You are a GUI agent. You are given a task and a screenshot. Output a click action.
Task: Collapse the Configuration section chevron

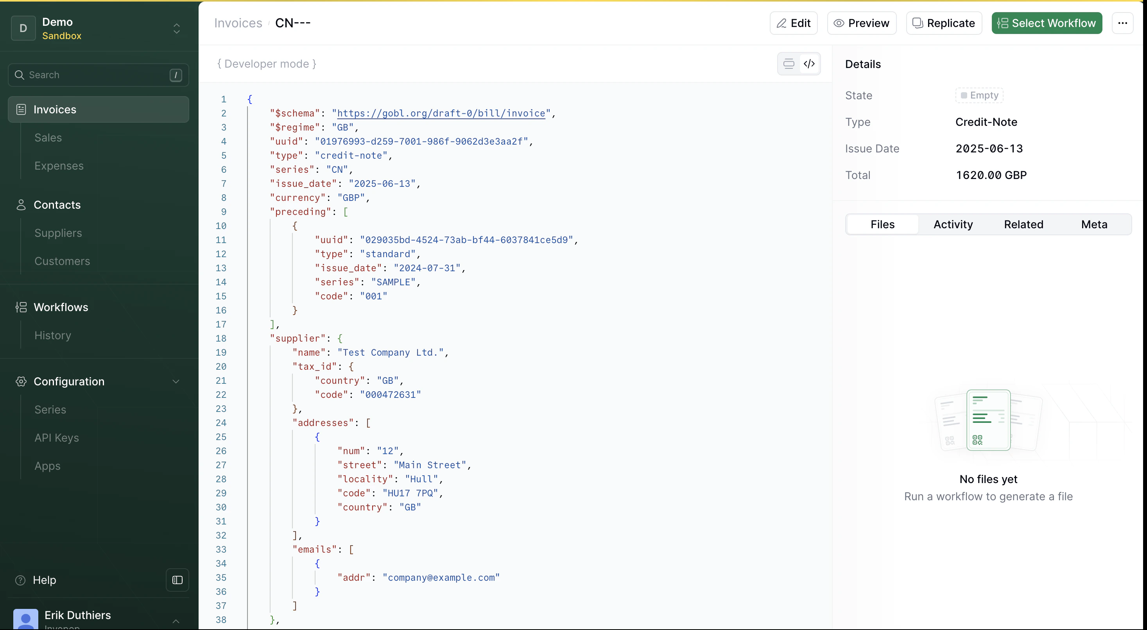(x=176, y=381)
